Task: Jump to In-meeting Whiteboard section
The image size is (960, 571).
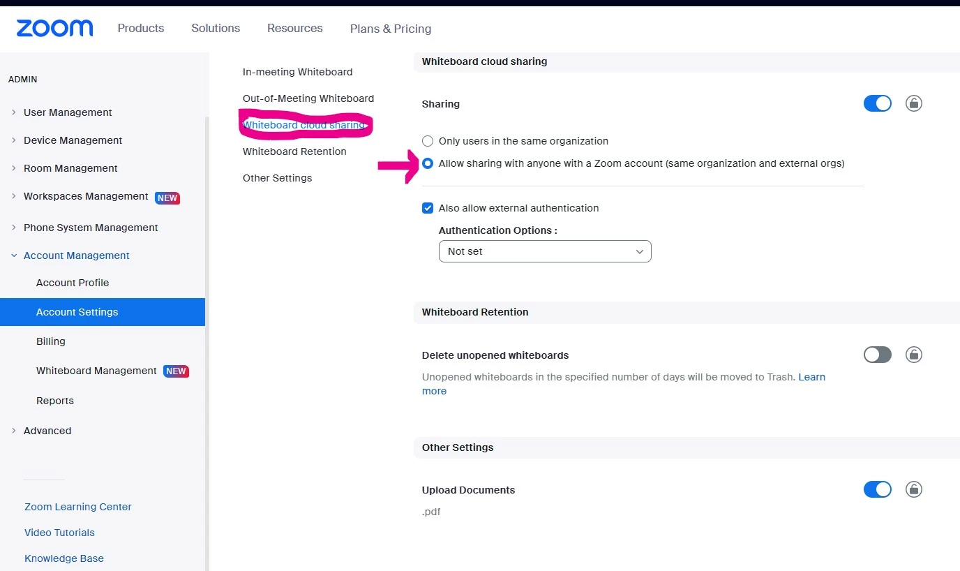Action: point(298,72)
